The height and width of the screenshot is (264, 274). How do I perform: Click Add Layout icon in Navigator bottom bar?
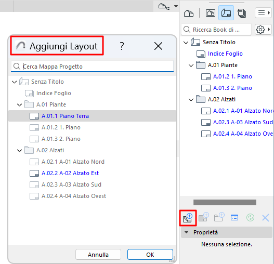click(x=188, y=218)
